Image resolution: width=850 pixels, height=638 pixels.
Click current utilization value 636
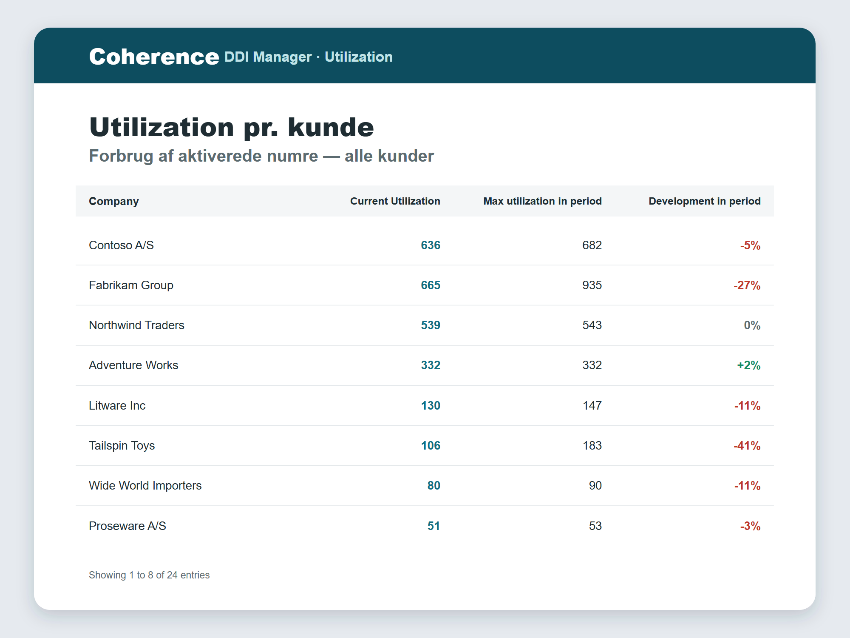pyautogui.click(x=431, y=245)
